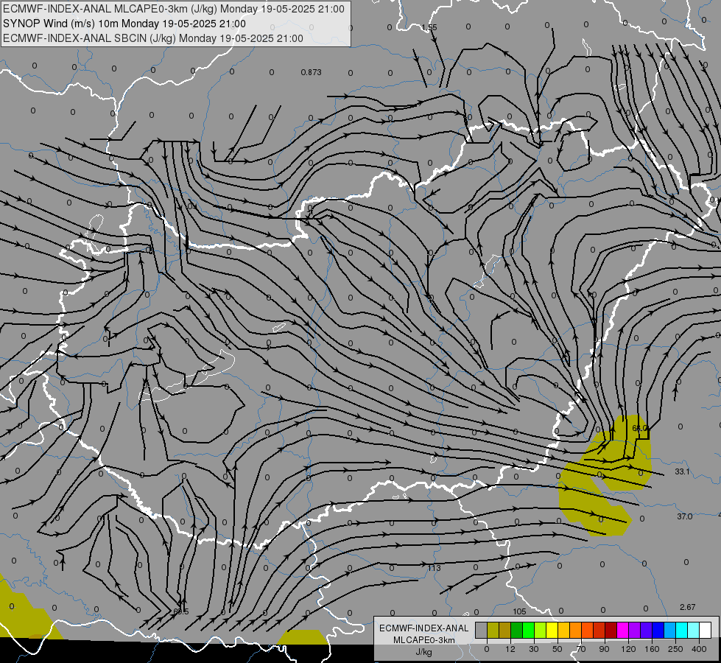The image size is (721, 663).
Task: Select the pure yellow legend swatch
Action: click(552, 630)
